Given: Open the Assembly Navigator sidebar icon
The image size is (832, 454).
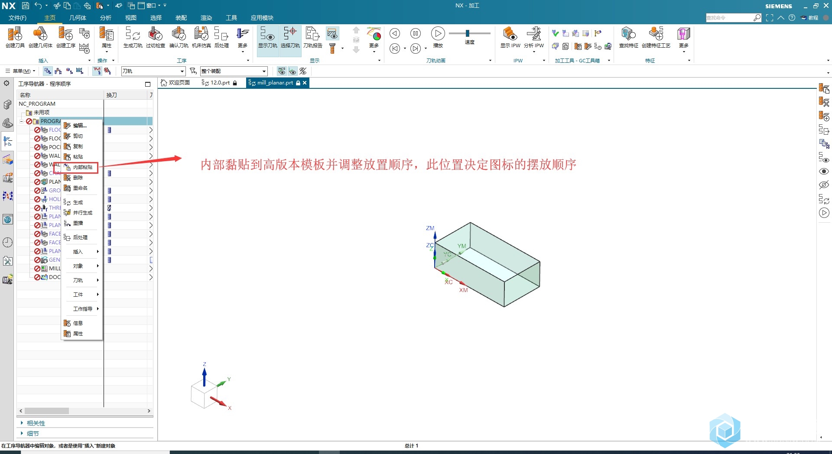Looking at the screenshot, I should click(7, 104).
